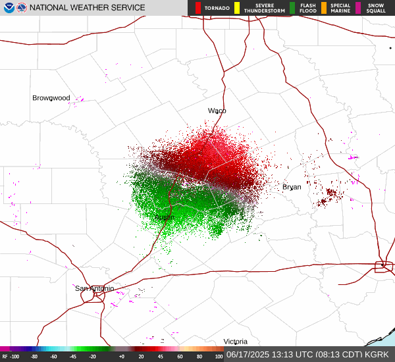The width and height of the screenshot is (395, 362).
Task: Click the -100 value on velocity scale
Action: [x=14, y=357]
